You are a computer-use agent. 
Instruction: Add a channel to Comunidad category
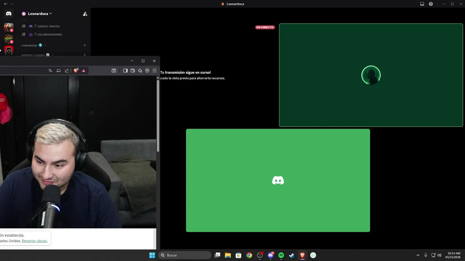click(x=85, y=45)
